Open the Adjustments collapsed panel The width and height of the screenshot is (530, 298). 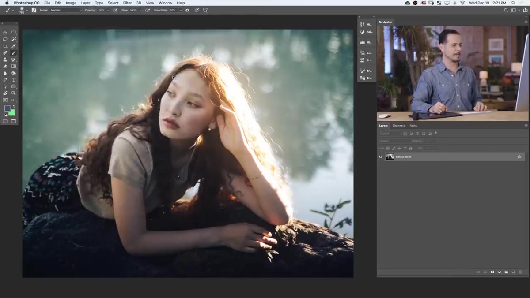[x=366, y=32]
